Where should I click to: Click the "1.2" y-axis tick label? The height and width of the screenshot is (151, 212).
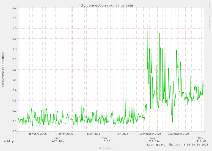click(15, 8)
